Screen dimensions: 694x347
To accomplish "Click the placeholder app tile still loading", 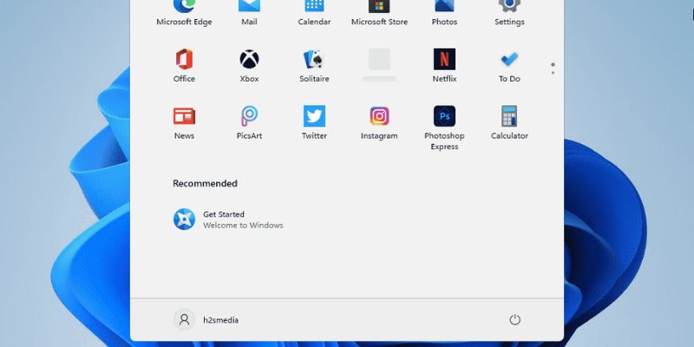I will tap(379, 64).
